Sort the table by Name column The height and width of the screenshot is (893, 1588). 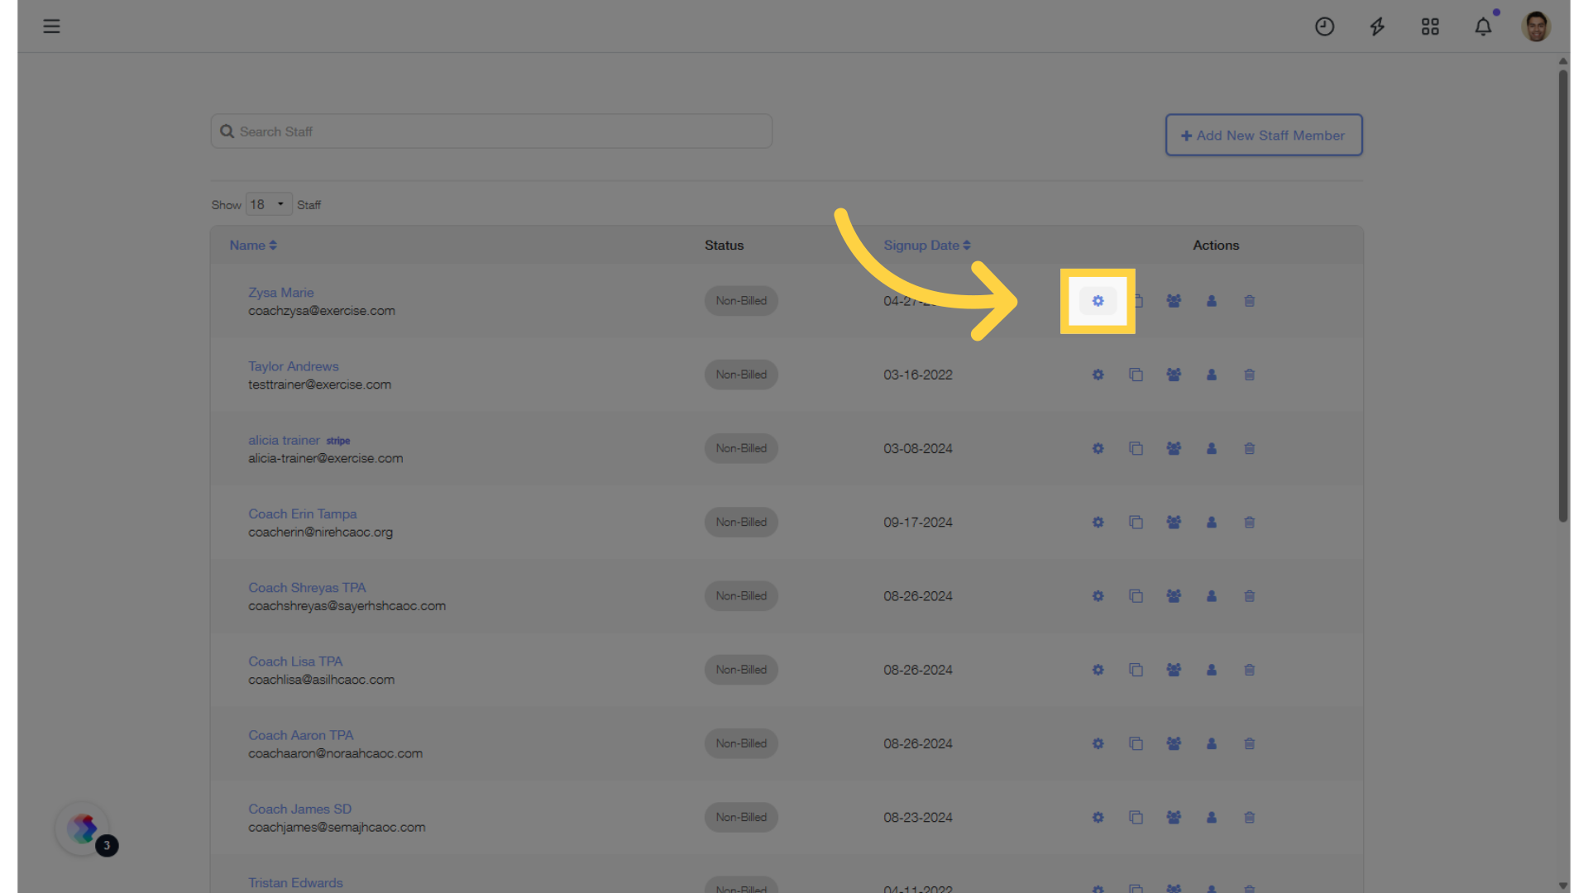coord(253,246)
